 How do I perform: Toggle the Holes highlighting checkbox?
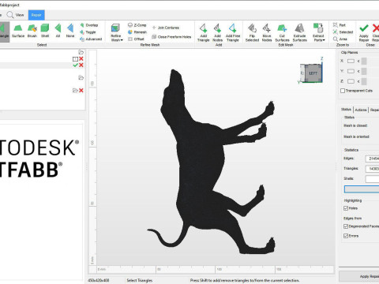point(346,208)
